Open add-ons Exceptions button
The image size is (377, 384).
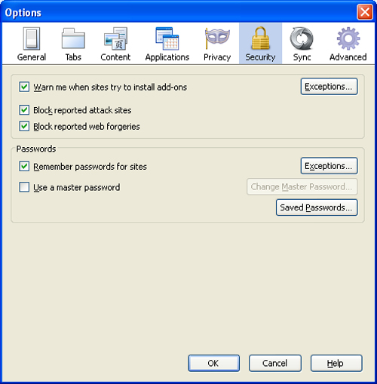tap(329, 87)
